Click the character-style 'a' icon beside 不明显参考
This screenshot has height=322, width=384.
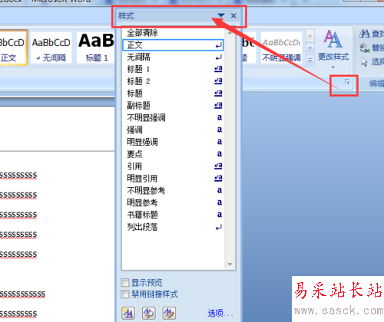click(x=220, y=190)
